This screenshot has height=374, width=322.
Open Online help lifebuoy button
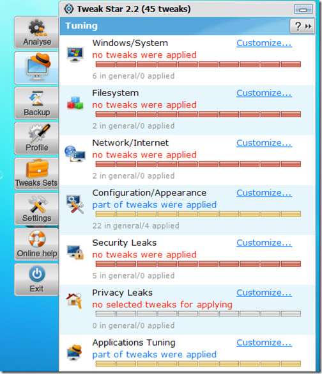tap(36, 245)
